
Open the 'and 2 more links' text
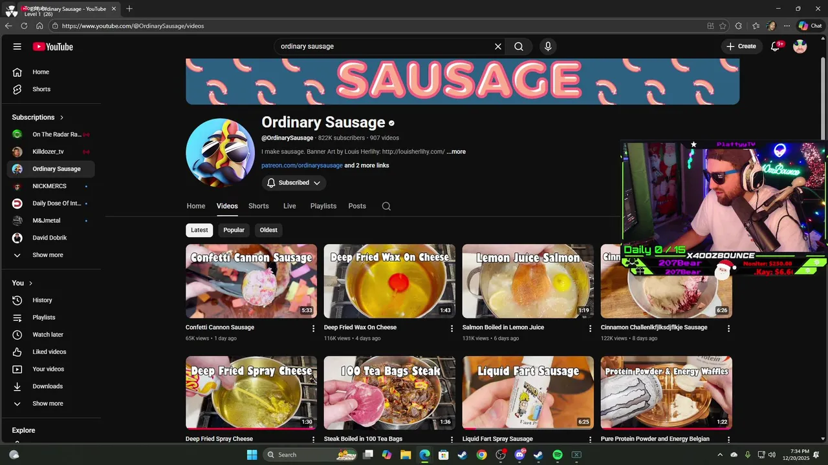pos(367,165)
